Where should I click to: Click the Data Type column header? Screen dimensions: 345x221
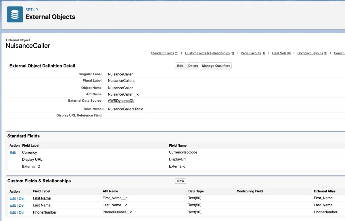tap(196, 191)
